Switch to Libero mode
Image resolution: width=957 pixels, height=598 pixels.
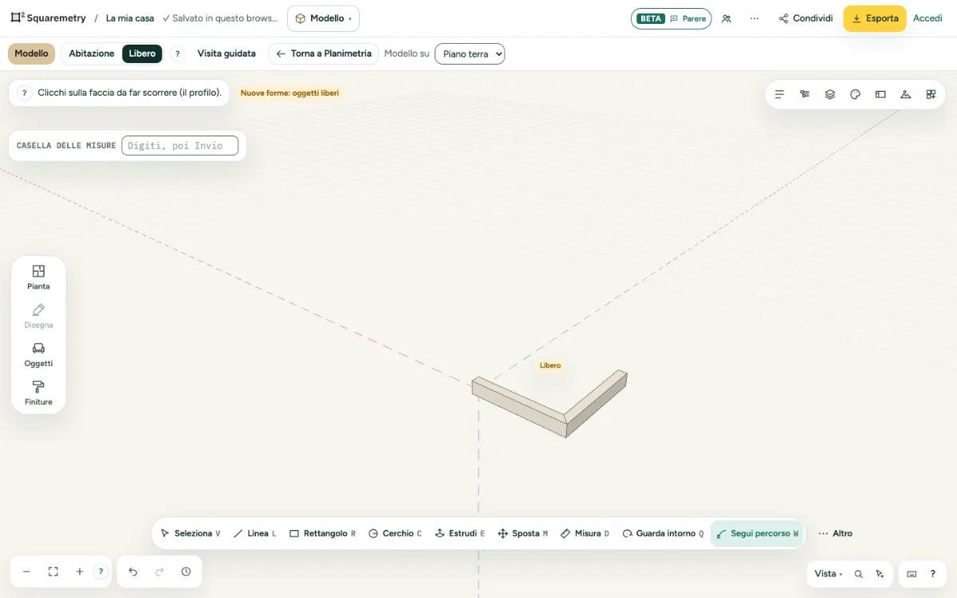click(143, 53)
